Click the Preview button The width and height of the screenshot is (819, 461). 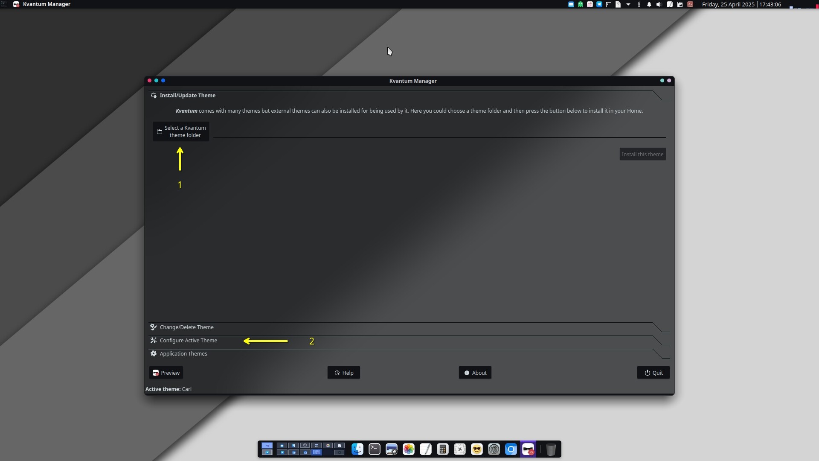(166, 373)
